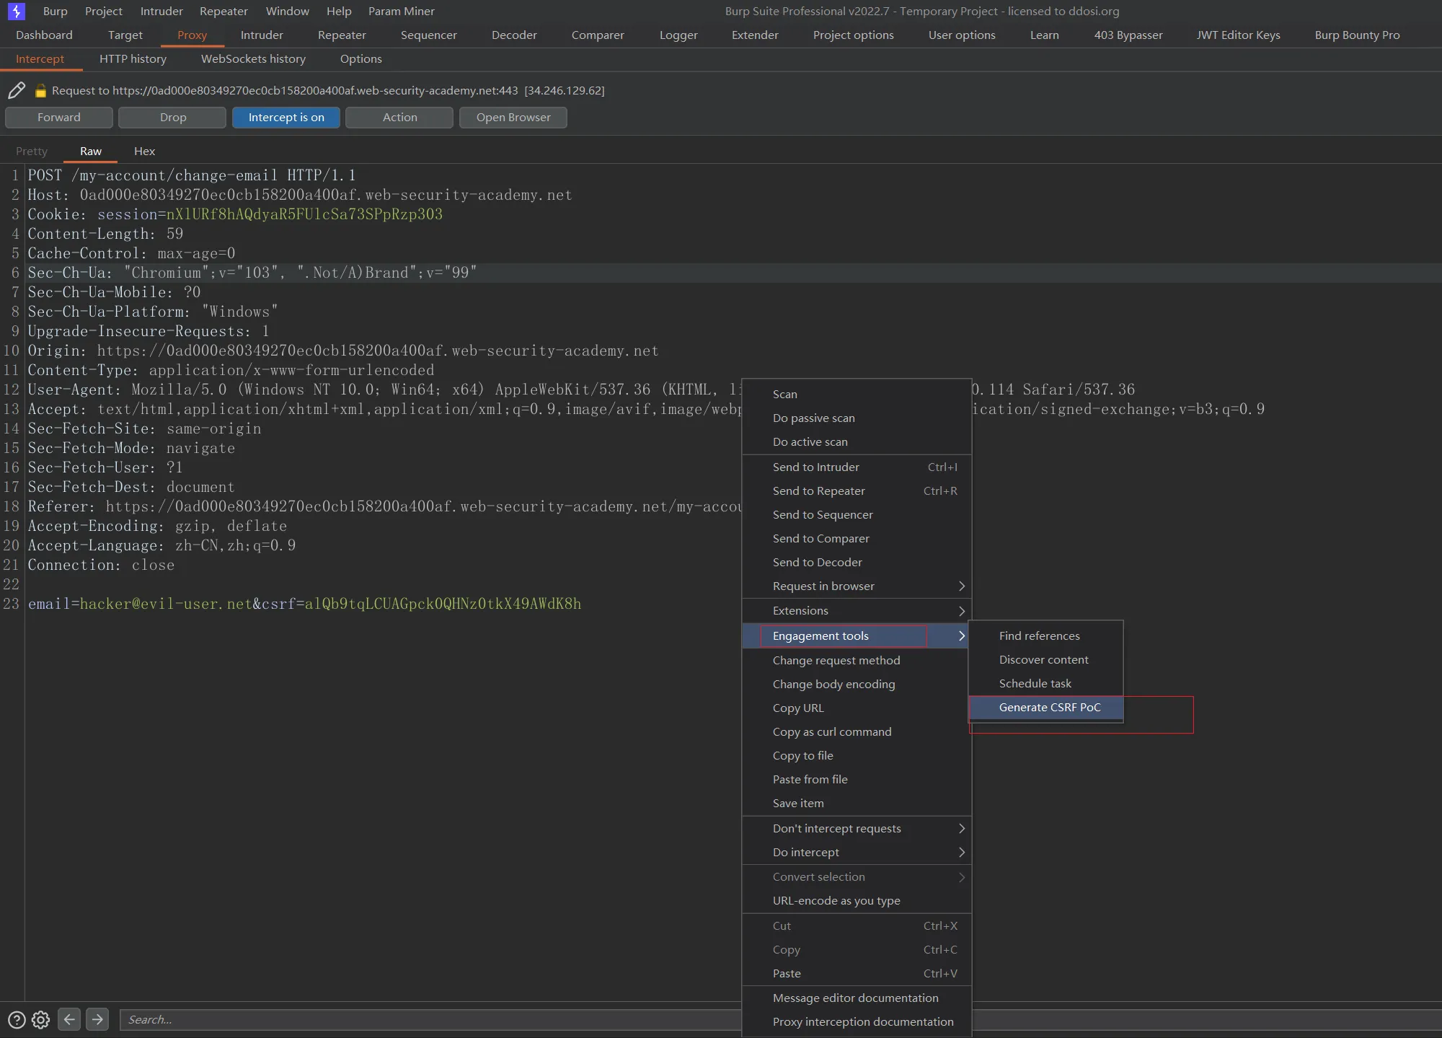The width and height of the screenshot is (1442, 1038).
Task: Choose Send to Repeater
Action: click(x=857, y=491)
